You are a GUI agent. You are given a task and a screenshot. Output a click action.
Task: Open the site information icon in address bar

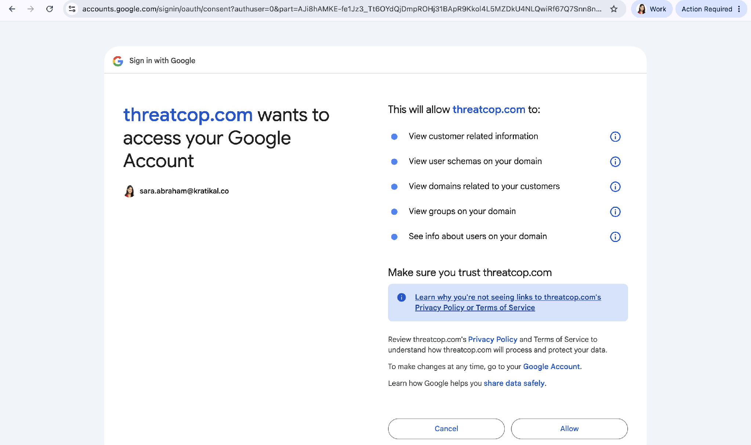tap(72, 9)
